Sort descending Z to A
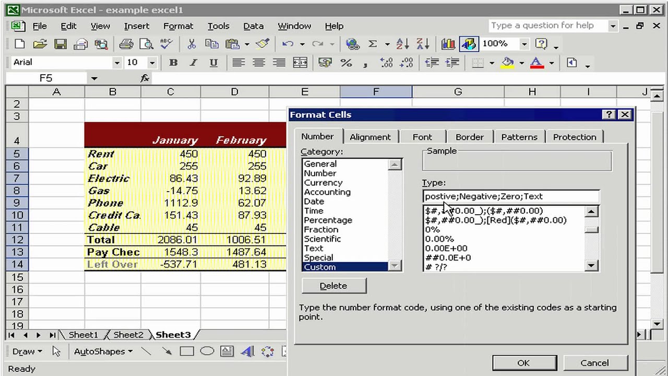Viewport: 668px width, 376px height. tap(423, 44)
